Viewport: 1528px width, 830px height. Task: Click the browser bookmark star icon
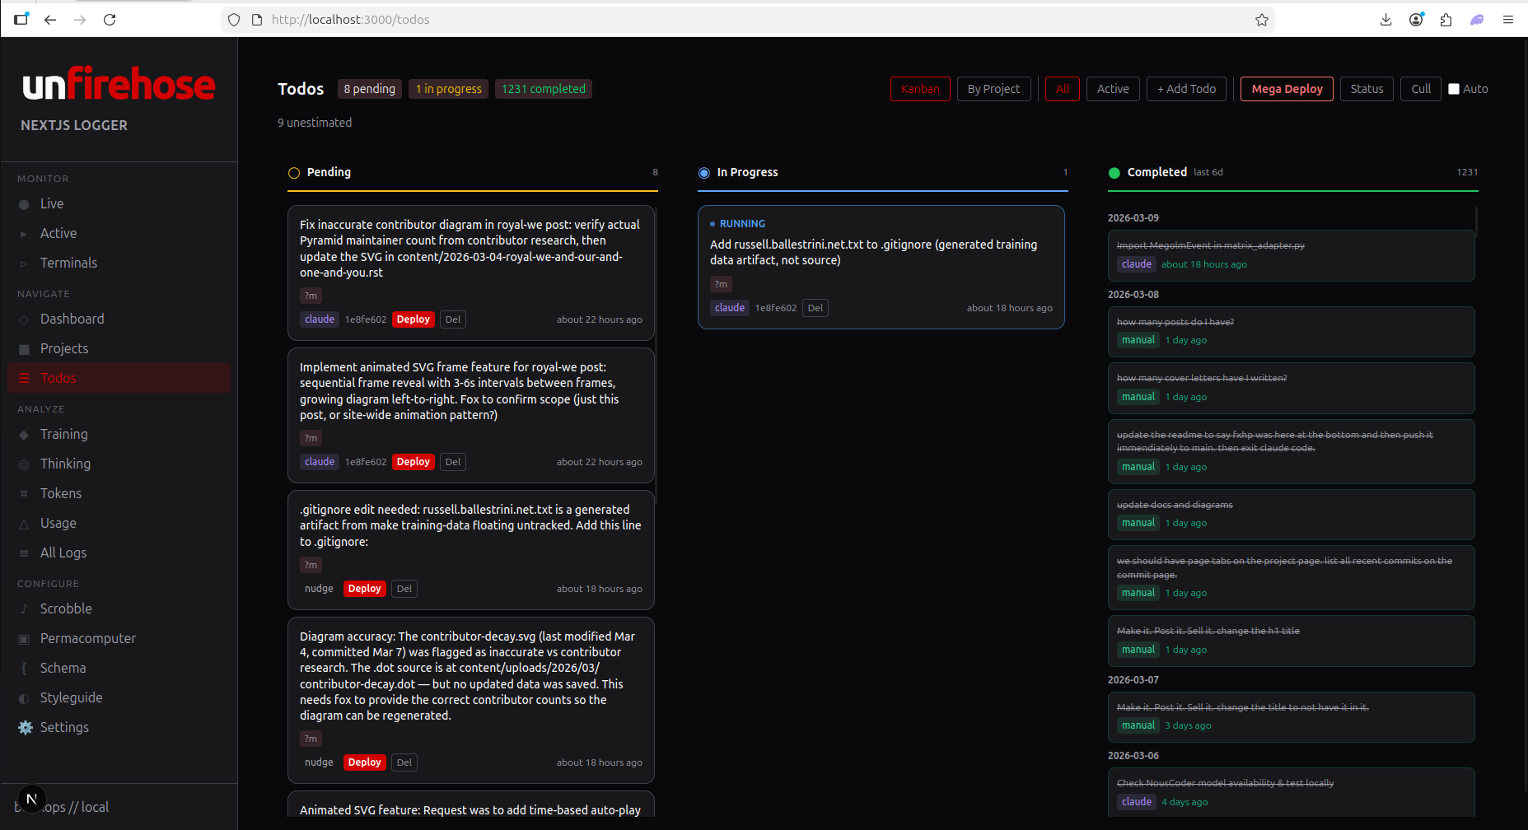coord(1261,20)
